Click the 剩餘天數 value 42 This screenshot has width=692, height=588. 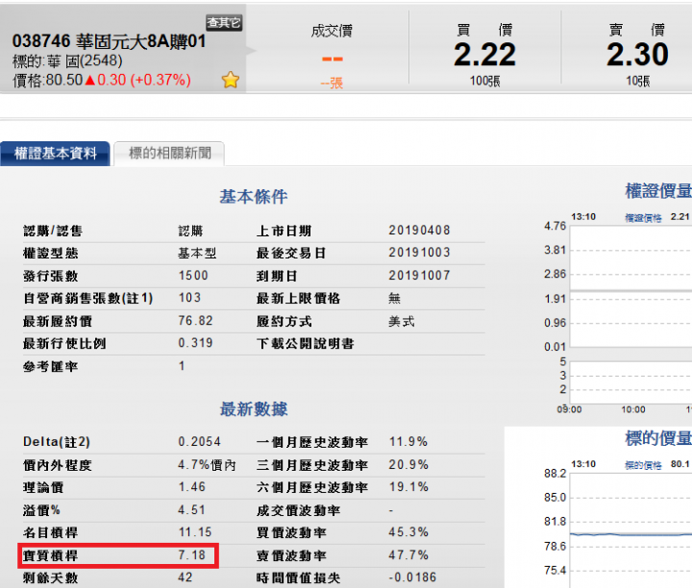click(x=185, y=577)
